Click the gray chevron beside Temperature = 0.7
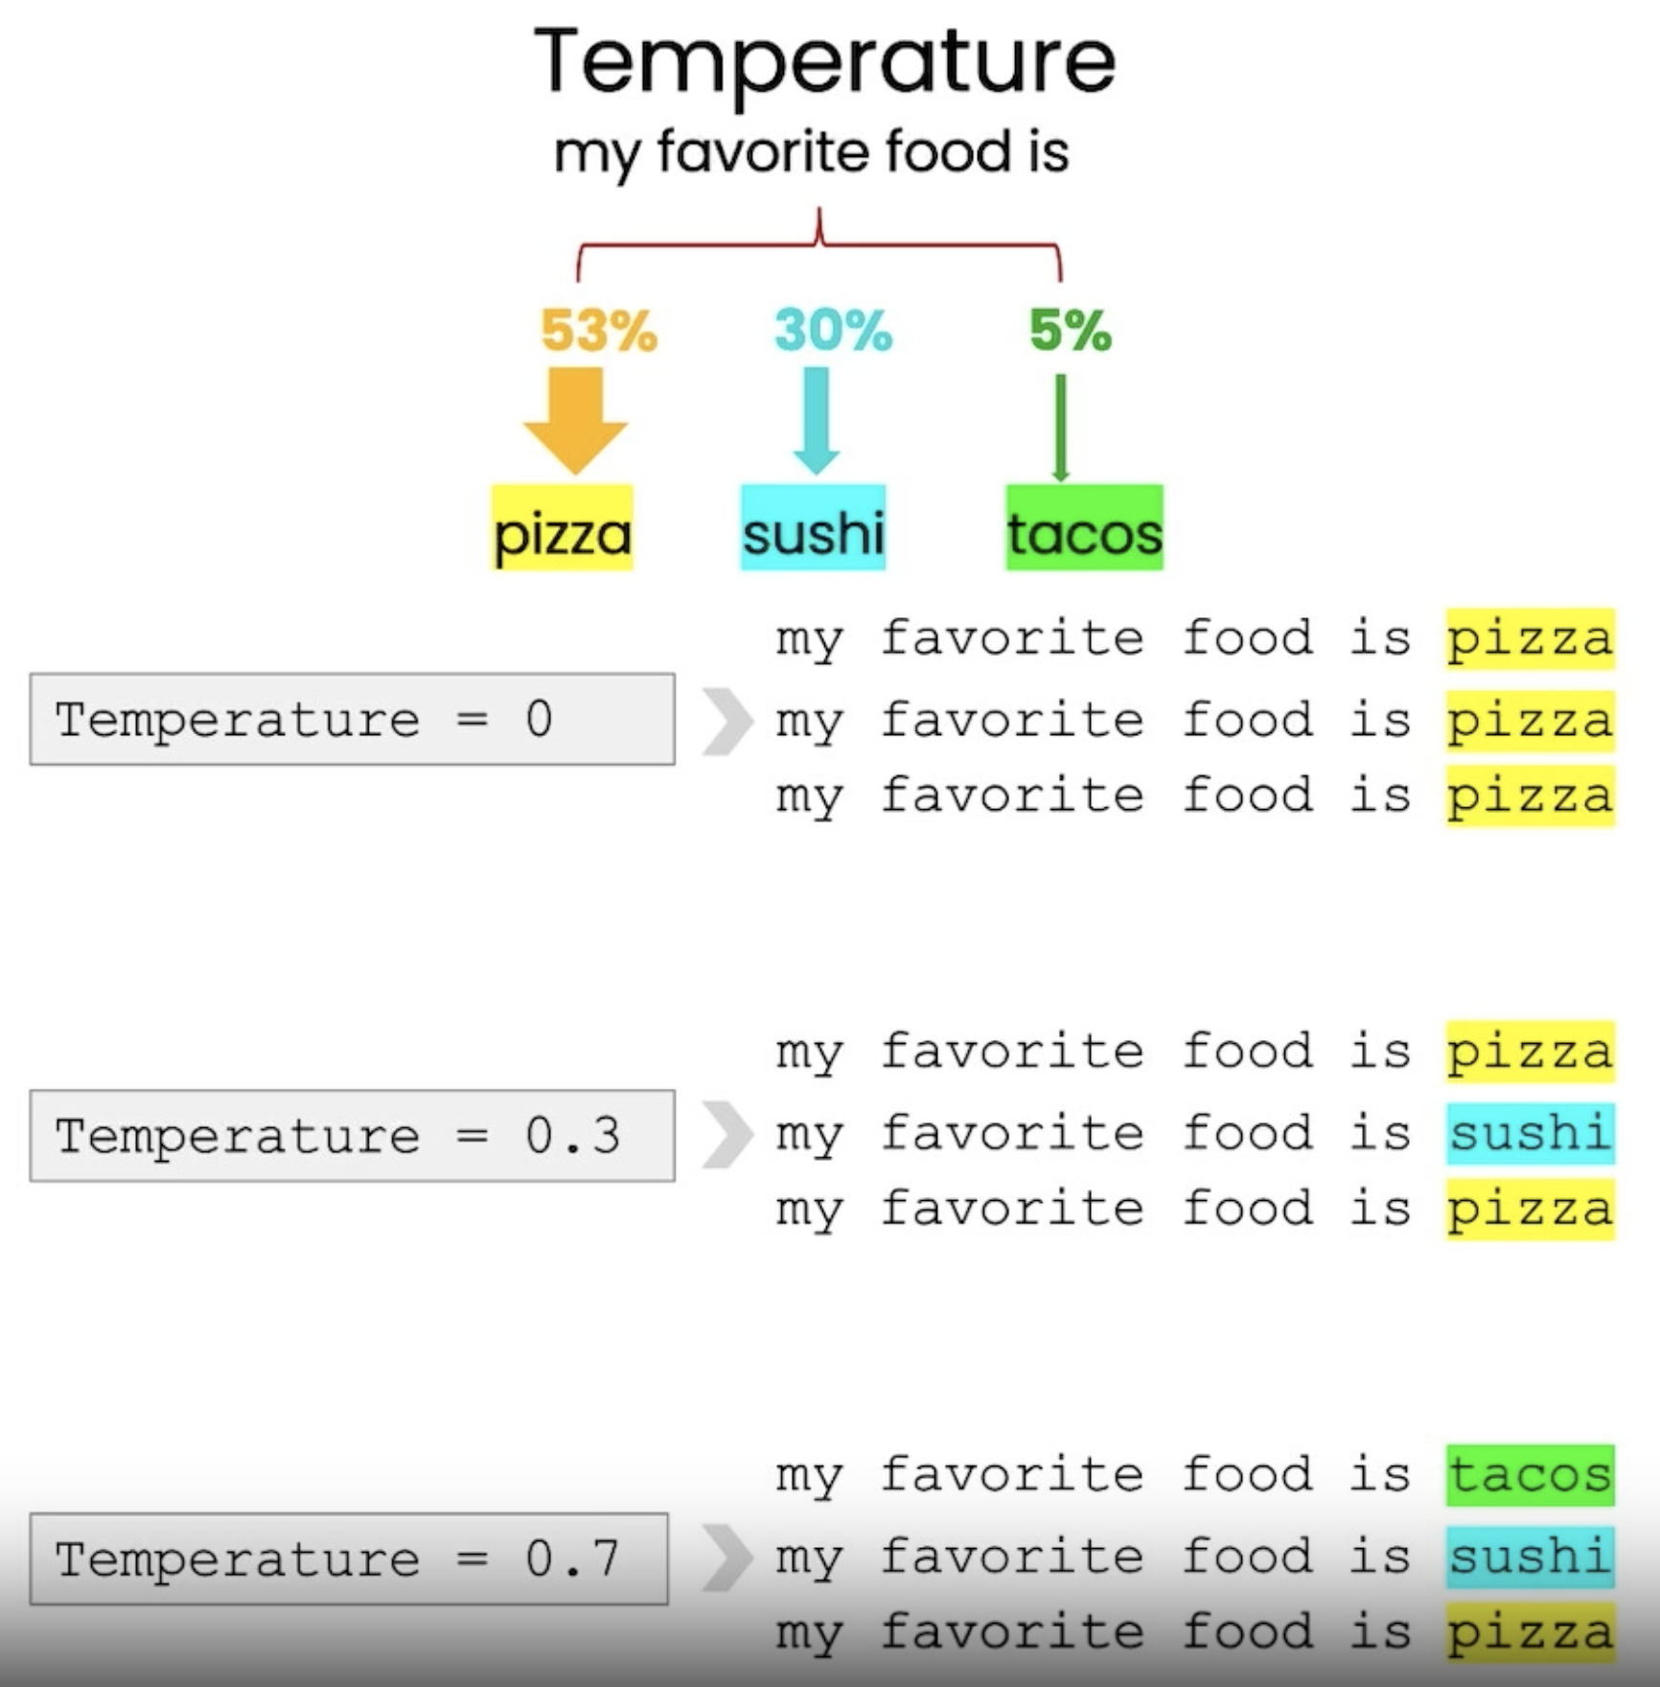This screenshot has width=1660, height=1687. (x=727, y=1558)
